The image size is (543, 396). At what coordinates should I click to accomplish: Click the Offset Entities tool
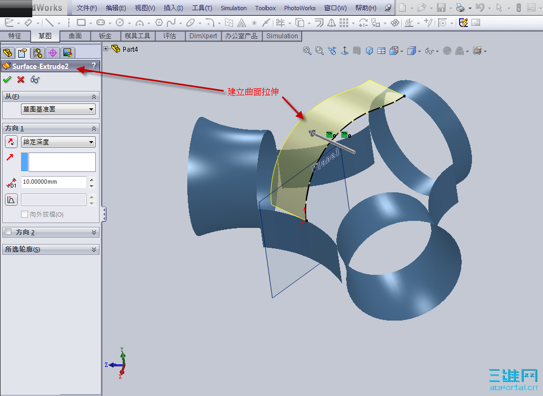pos(319,23)
